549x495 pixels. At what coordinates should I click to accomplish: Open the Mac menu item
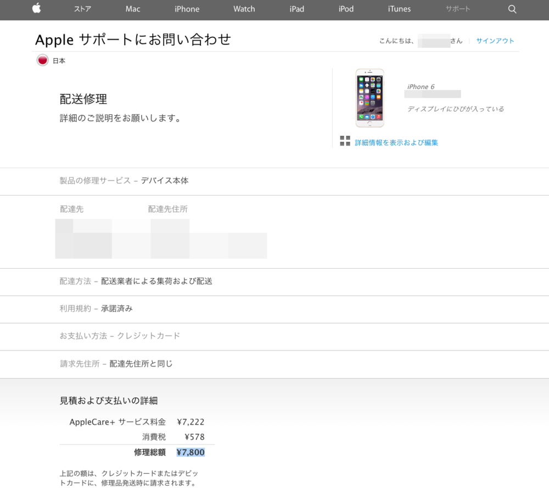point(133,9)
